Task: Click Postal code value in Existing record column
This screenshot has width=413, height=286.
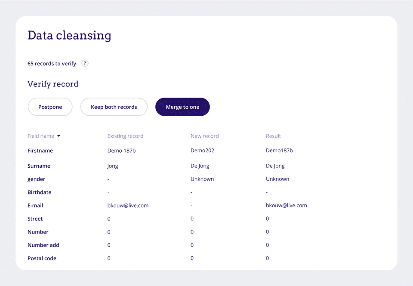Action: click(109, 258)
